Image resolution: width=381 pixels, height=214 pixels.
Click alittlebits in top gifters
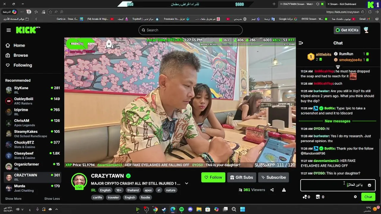(x=323, y=55)
